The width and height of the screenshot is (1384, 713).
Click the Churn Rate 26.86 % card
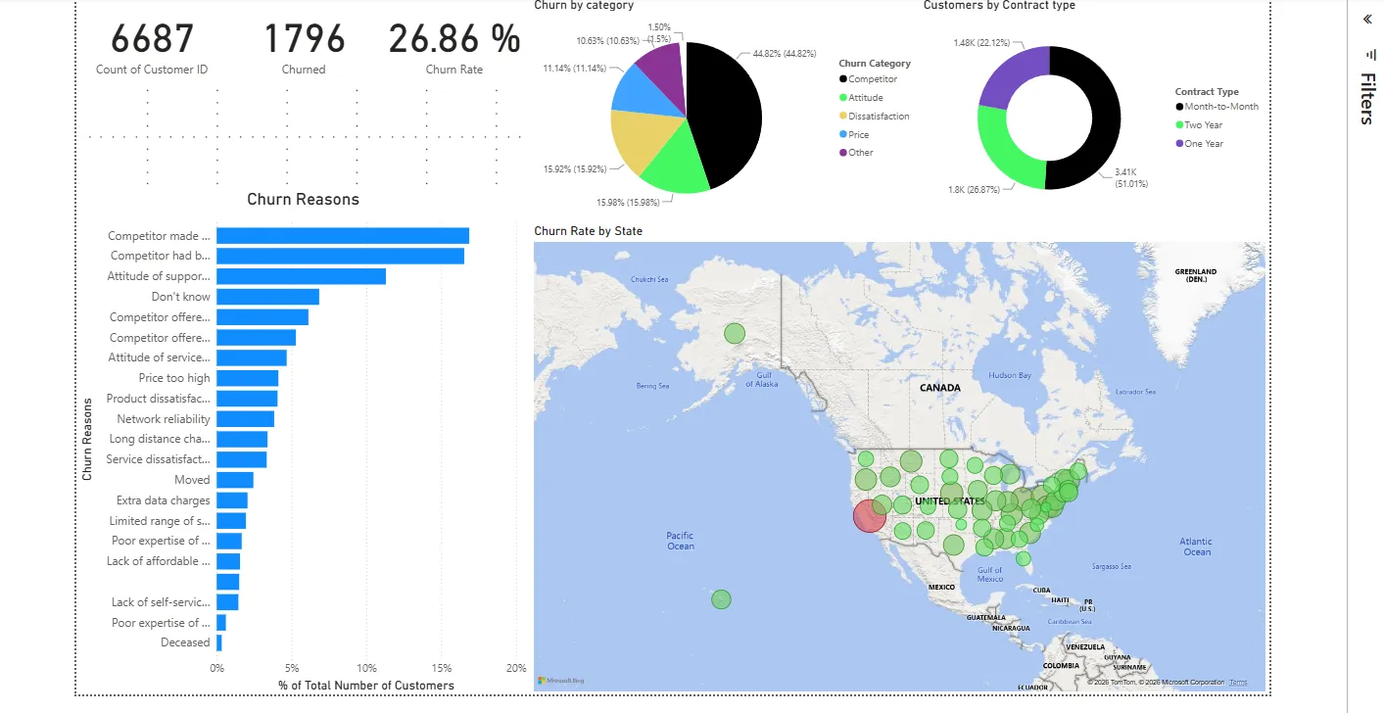[454, 49]
